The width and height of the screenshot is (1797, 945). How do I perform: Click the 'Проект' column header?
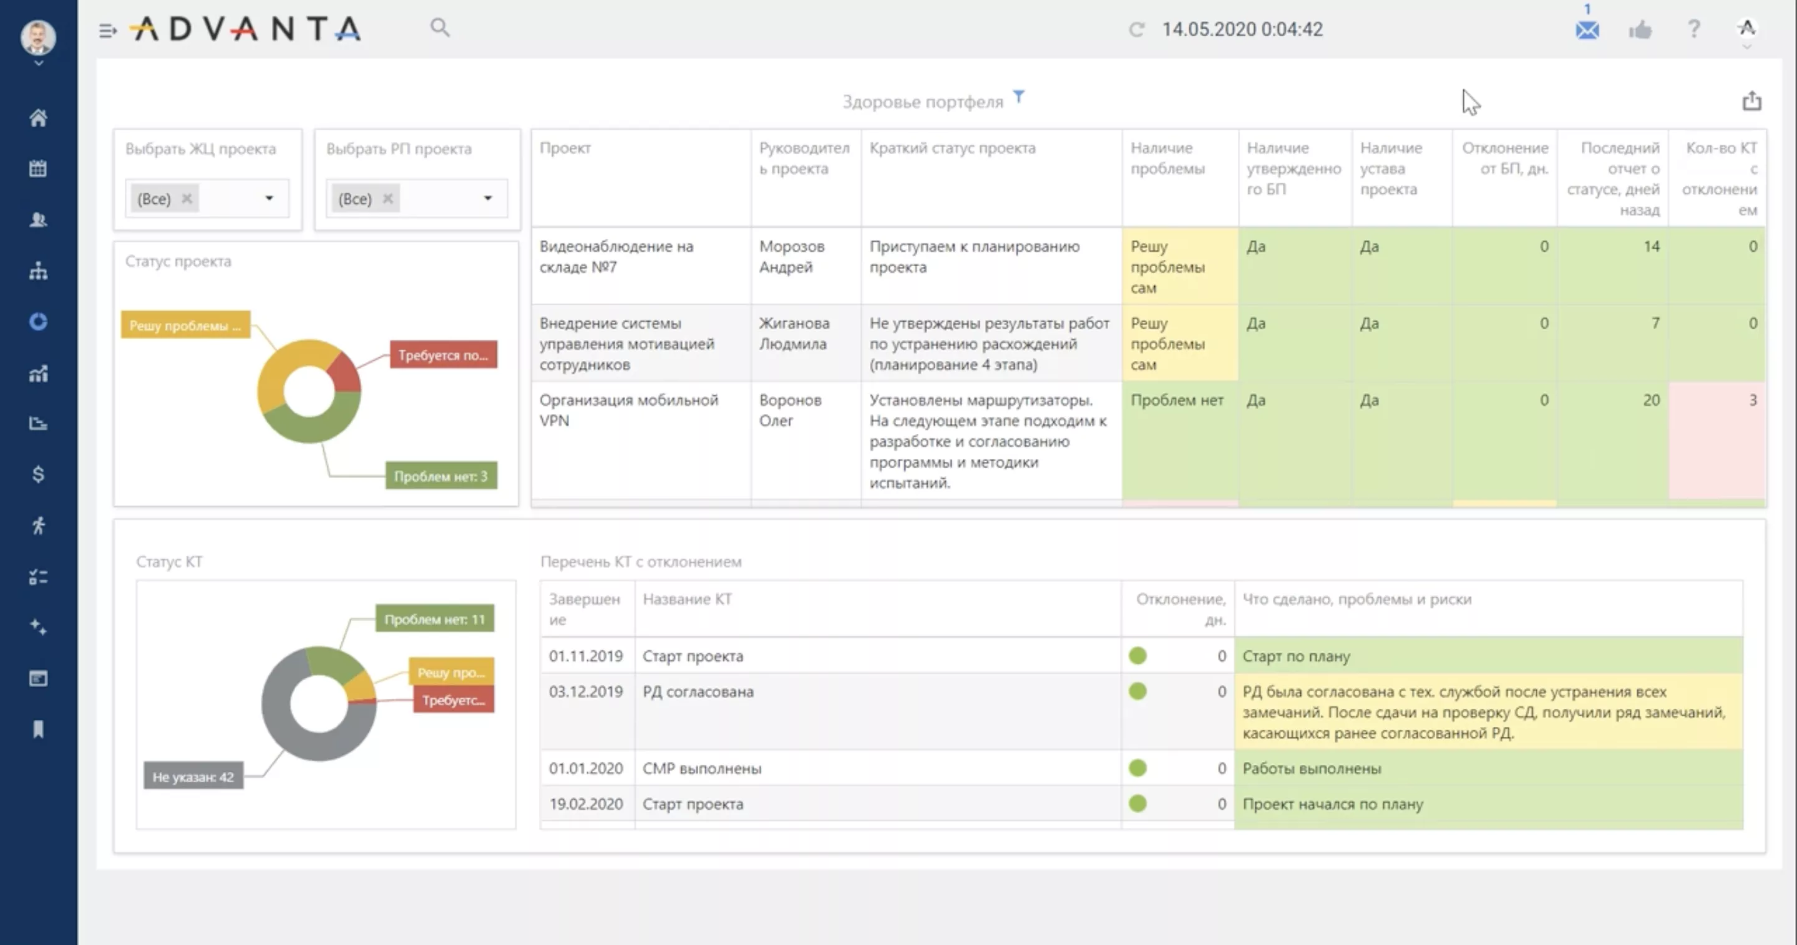coord(565,148)
